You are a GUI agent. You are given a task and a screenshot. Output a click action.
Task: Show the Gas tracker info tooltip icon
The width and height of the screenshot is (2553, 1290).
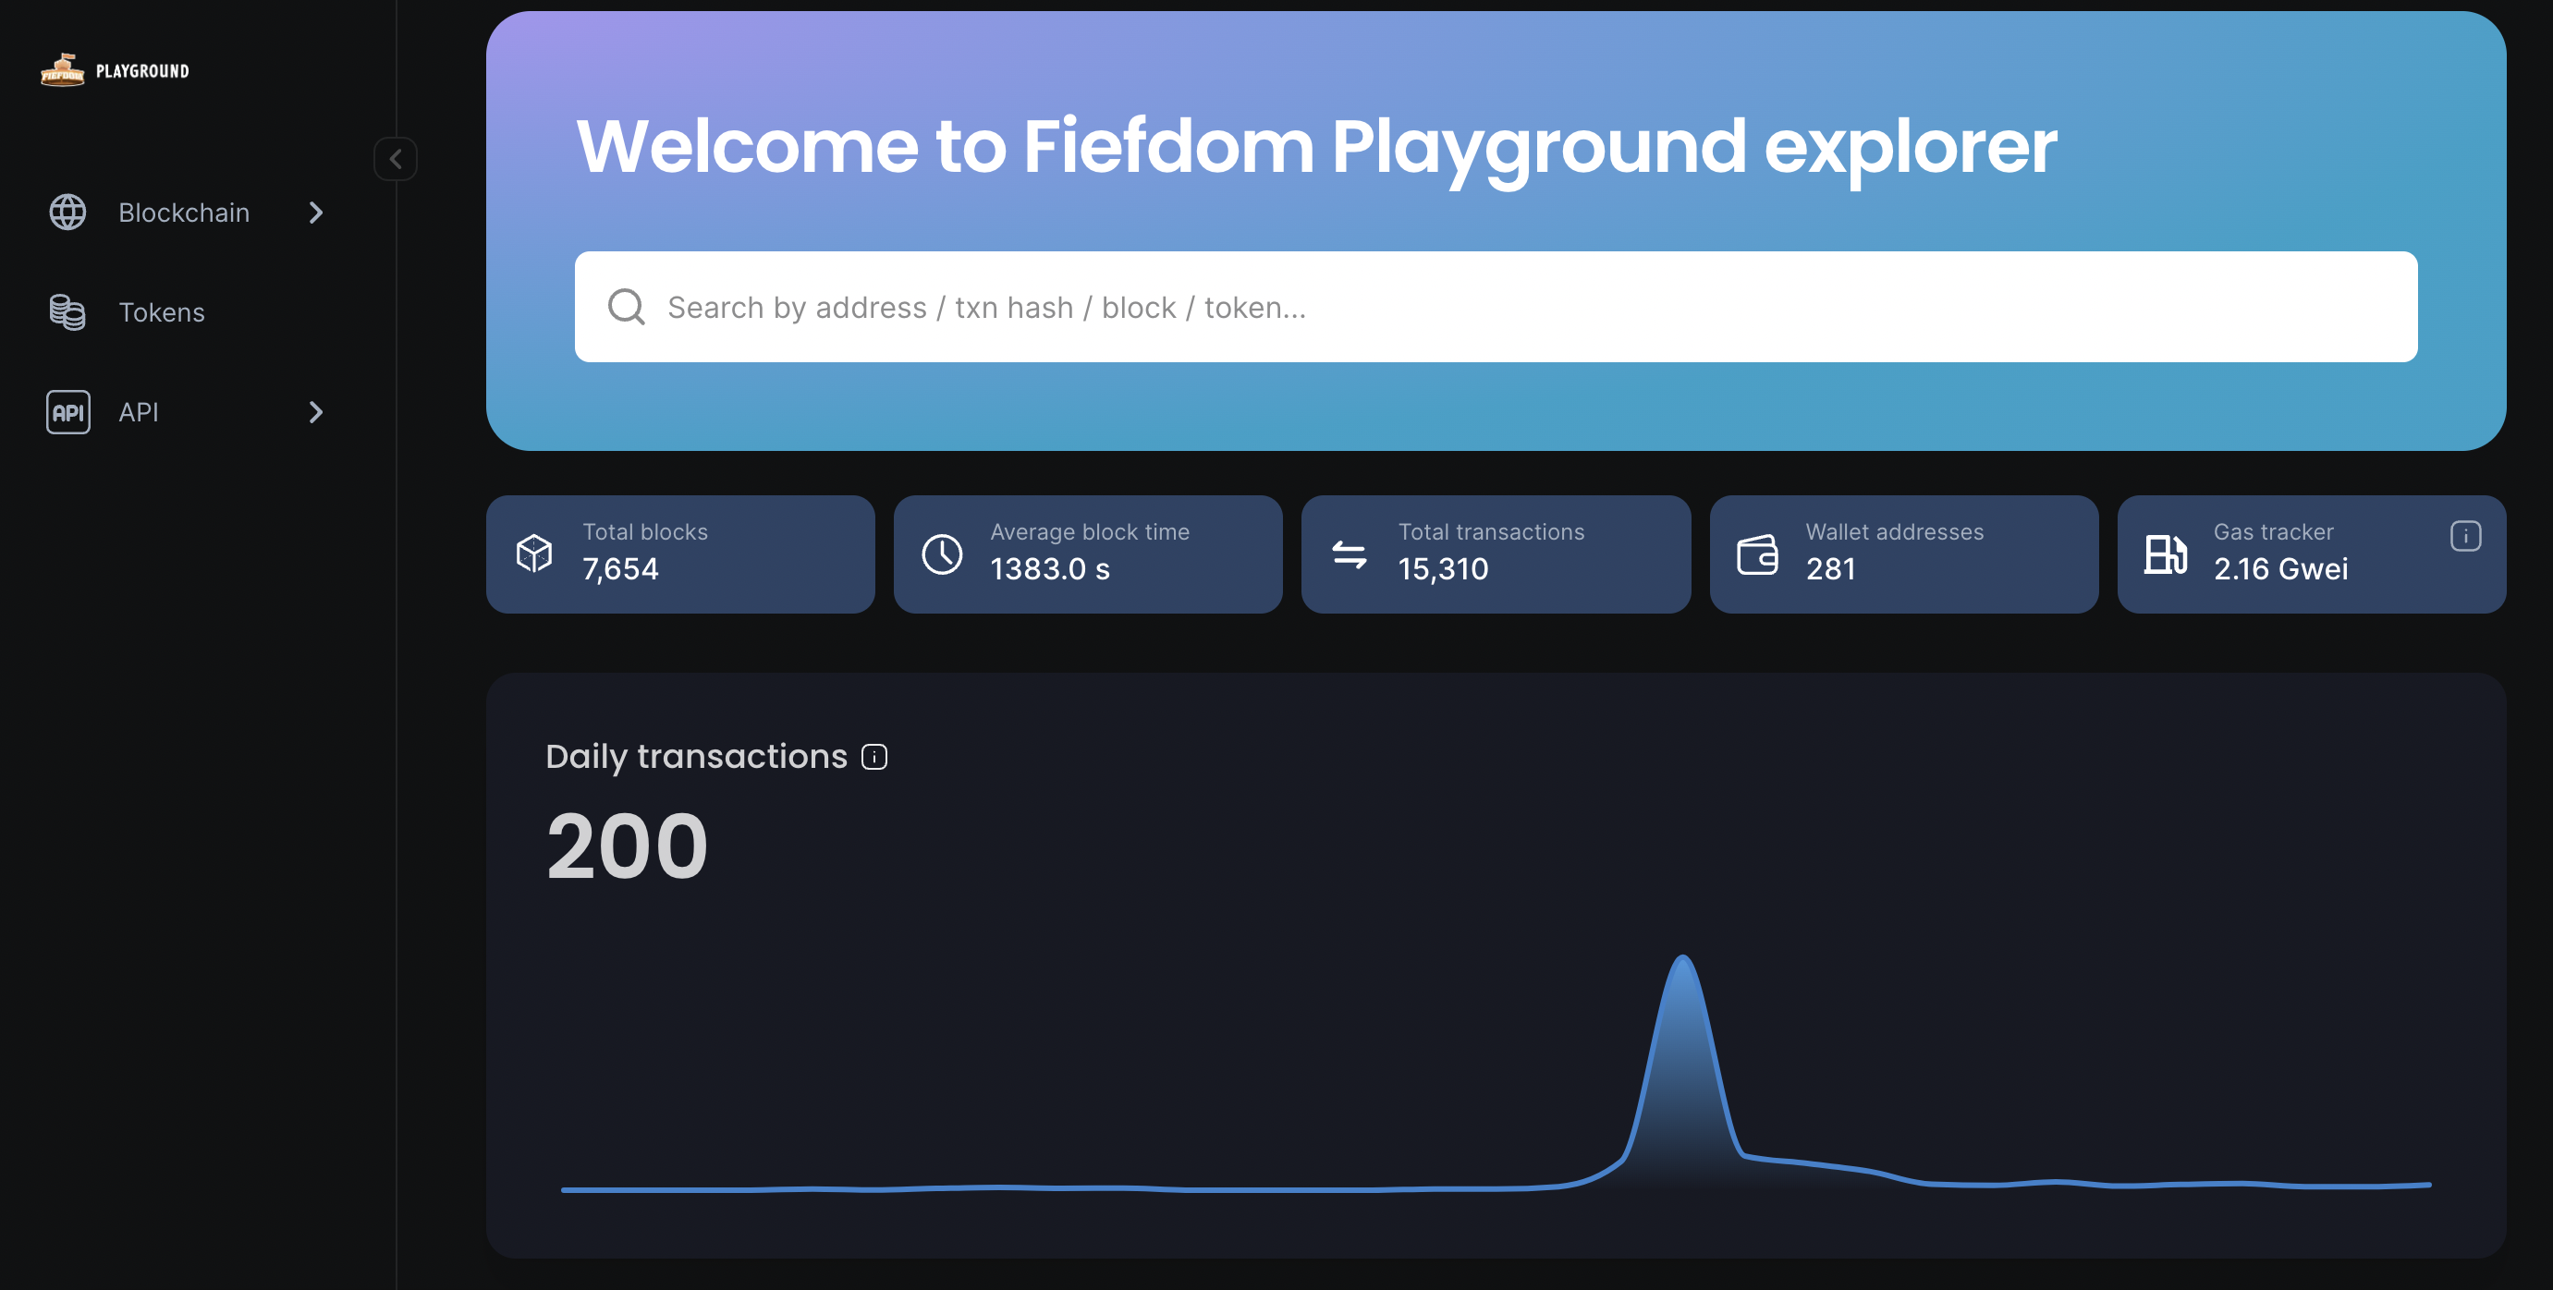pyautogui.click(x=2465, y=536)
